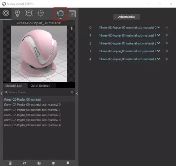This screenshot has width=176, height=166.
Task: Switch to Quick Settings tab
Action: (x=40, y=86)
